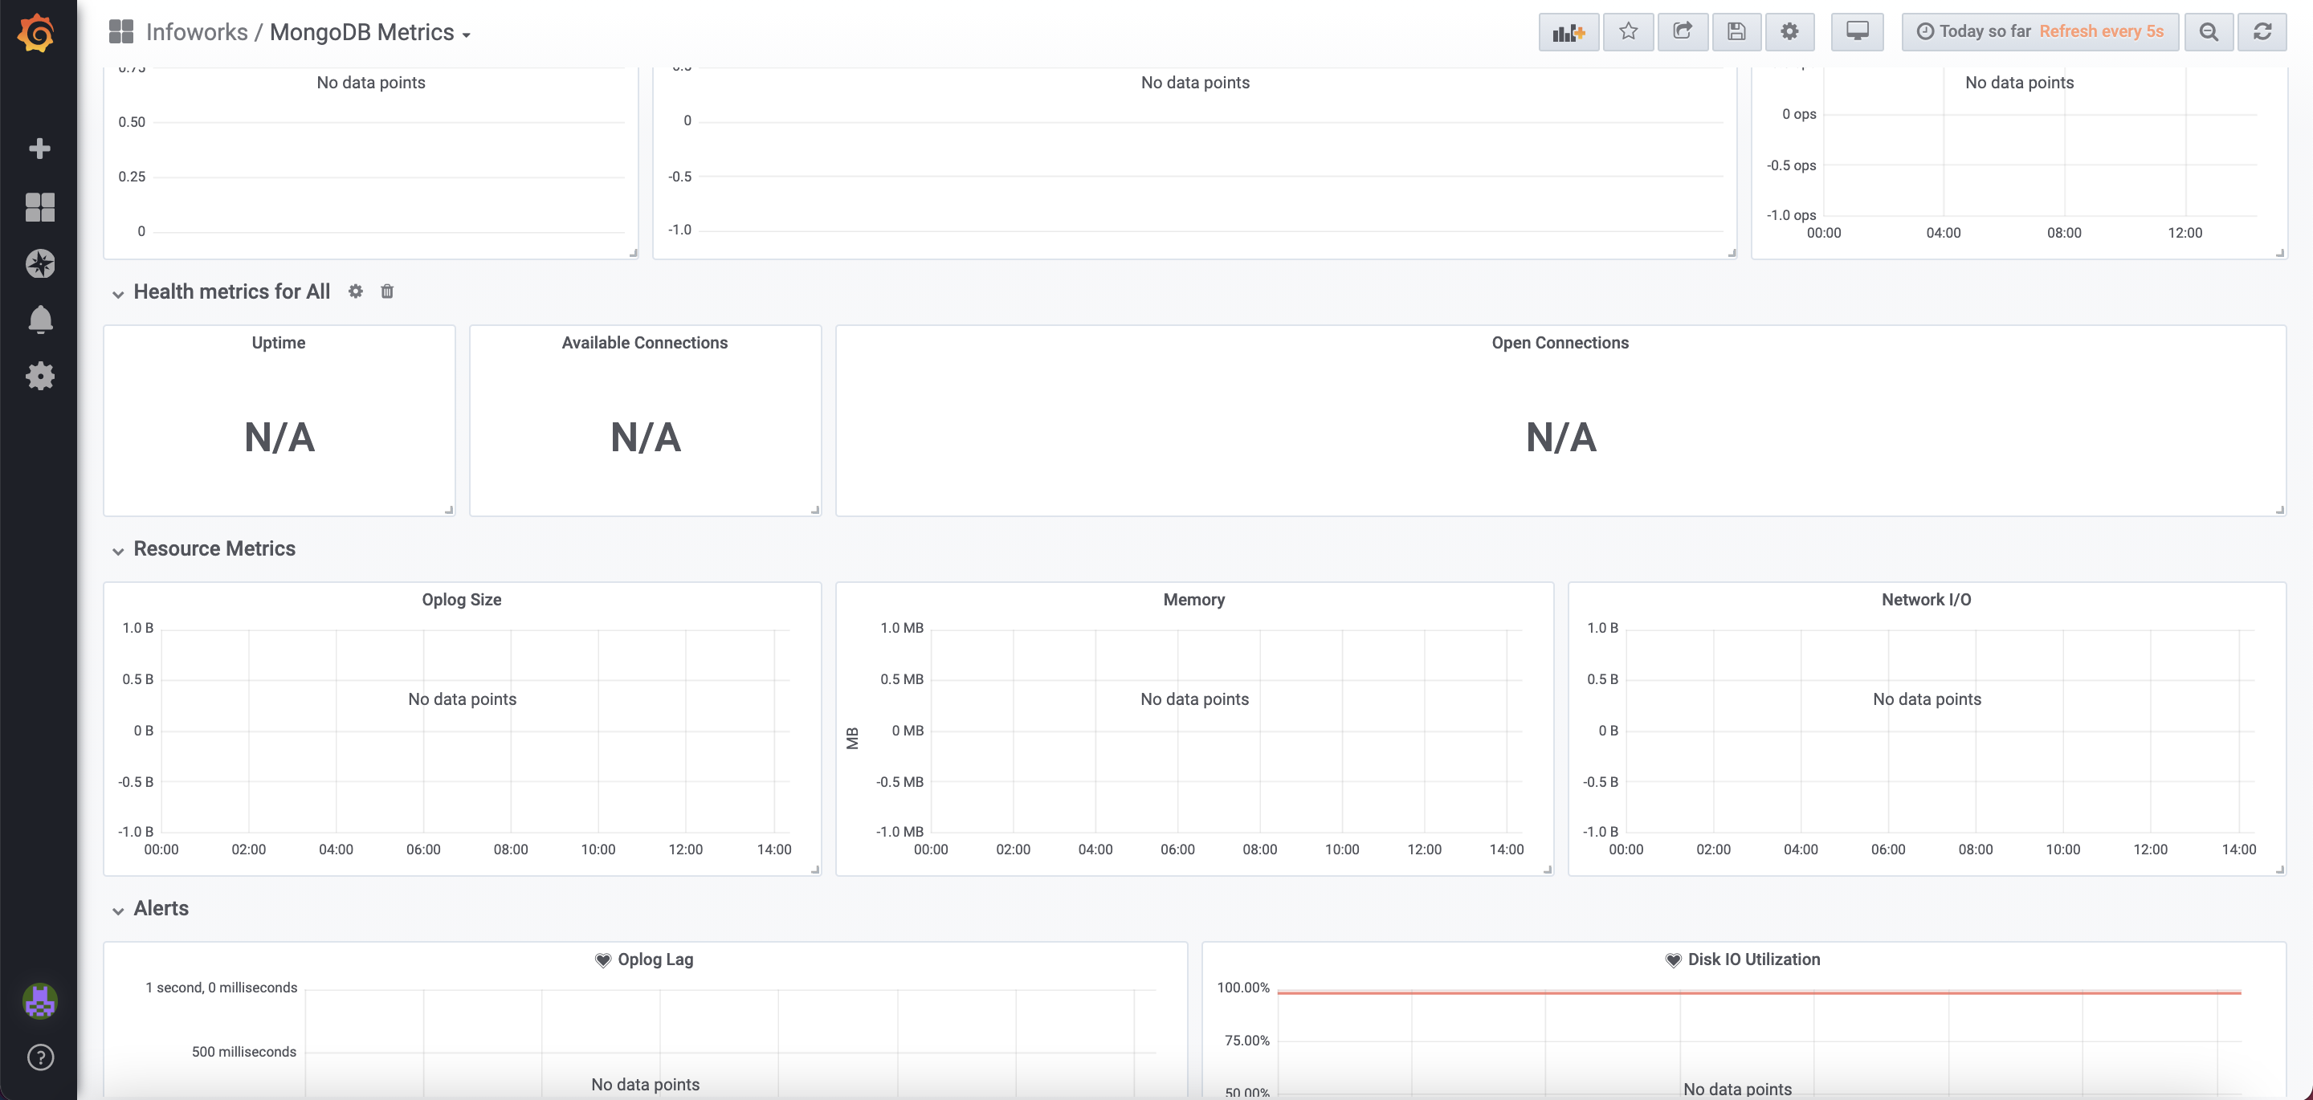Save the dashboard with disk icon
The image size is (2313, 1100).
pyautogui.click(x=1736, y=32)
